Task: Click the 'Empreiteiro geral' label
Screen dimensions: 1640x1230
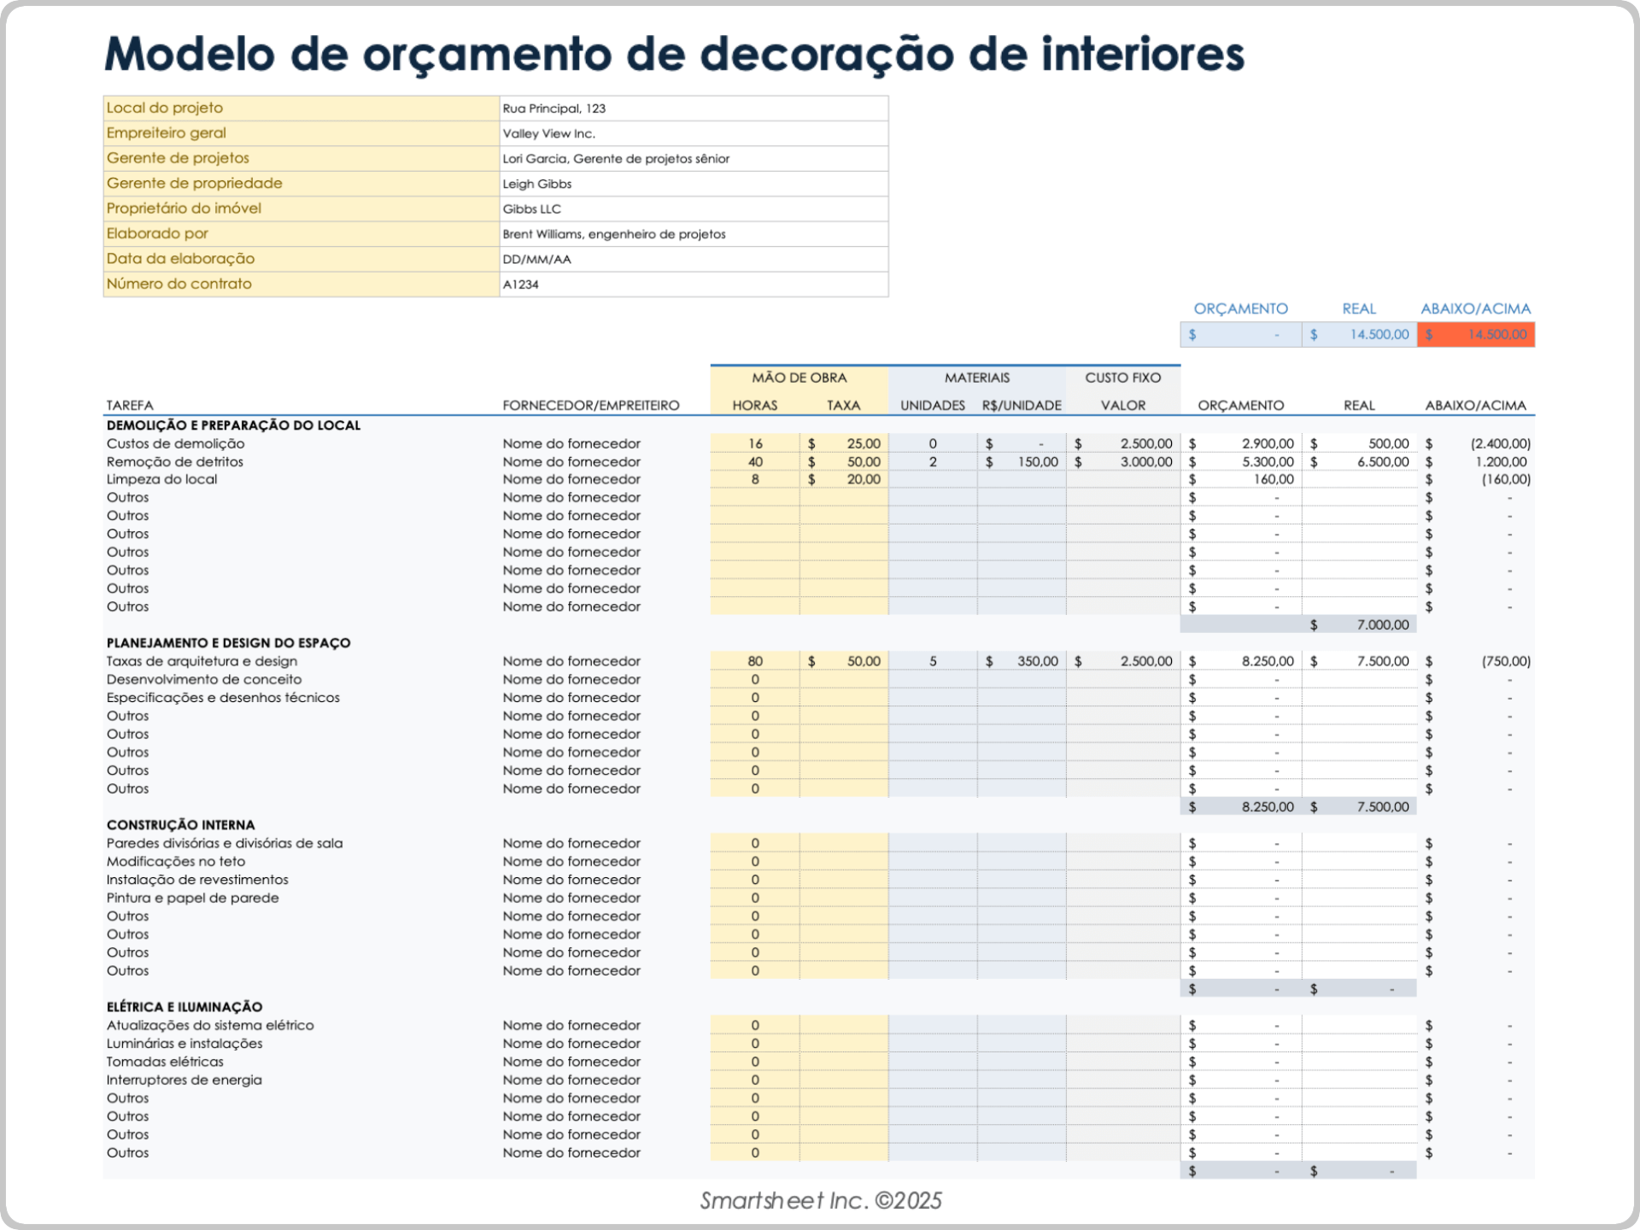Action: (x=302, y=133)
